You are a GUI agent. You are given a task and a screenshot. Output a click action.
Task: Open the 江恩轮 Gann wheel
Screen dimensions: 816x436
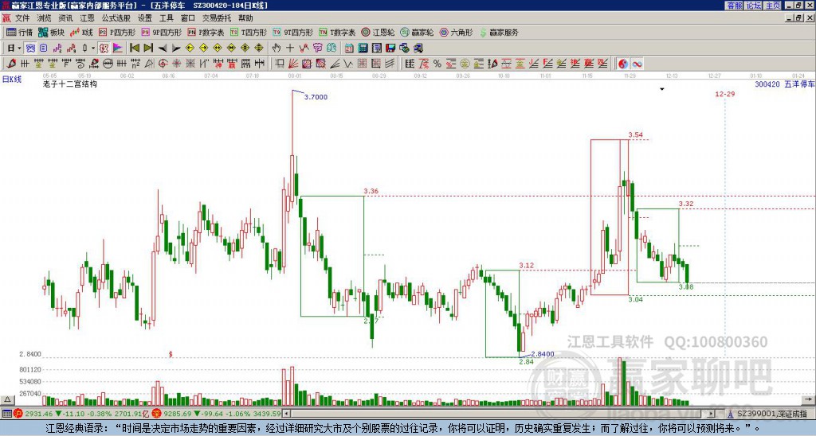pyautogui.click(x=378, y=32)
